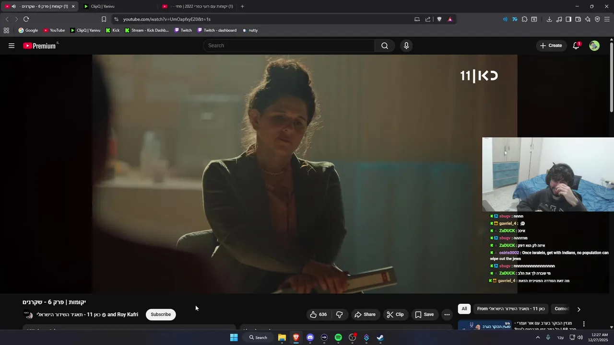
Task: Open the YouTube hamburger guide menu
Action: 12,46
